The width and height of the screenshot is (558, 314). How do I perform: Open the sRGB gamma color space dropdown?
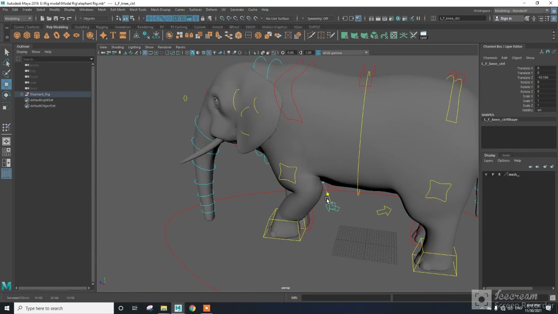(345, 53)
